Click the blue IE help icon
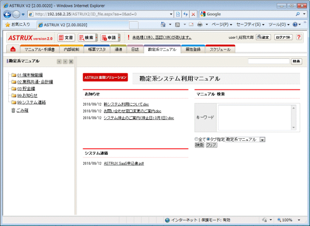The image size is (310, 226). (x=295, y=24)
